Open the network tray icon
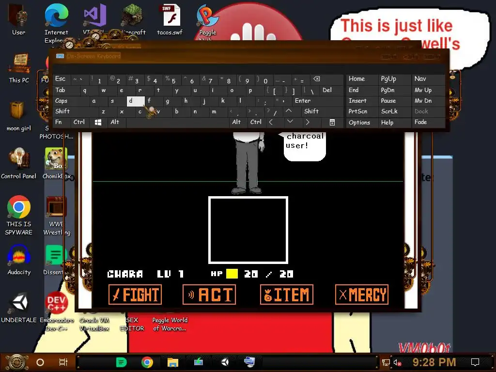Image resolution: width=496 pixels, height=372 pixels. click(x=386, y=362)
